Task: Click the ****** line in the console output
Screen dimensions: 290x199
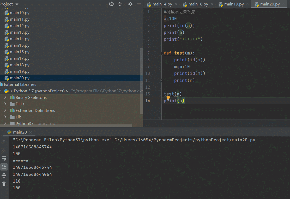Action: (21, 161)
